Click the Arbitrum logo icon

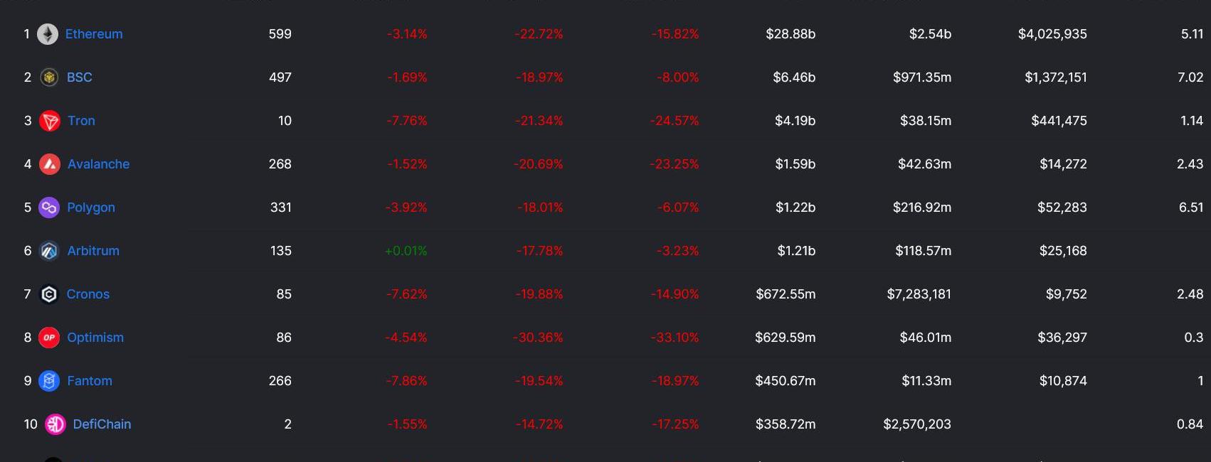pyautogui.click(x=49, y=251)
